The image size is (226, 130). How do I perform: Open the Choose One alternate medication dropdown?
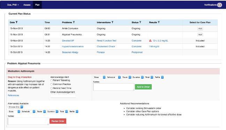[15, 107]
